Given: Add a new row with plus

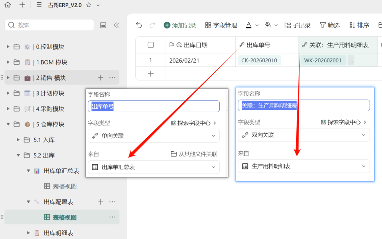Looking at the screenshot, I should pos(151,74).
